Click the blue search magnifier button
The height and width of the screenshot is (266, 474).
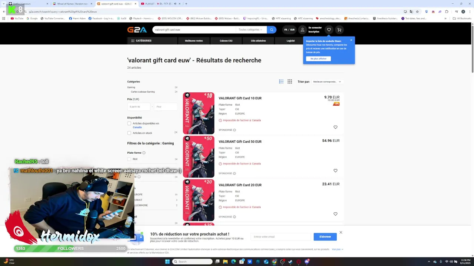click(x=271, y=30)
